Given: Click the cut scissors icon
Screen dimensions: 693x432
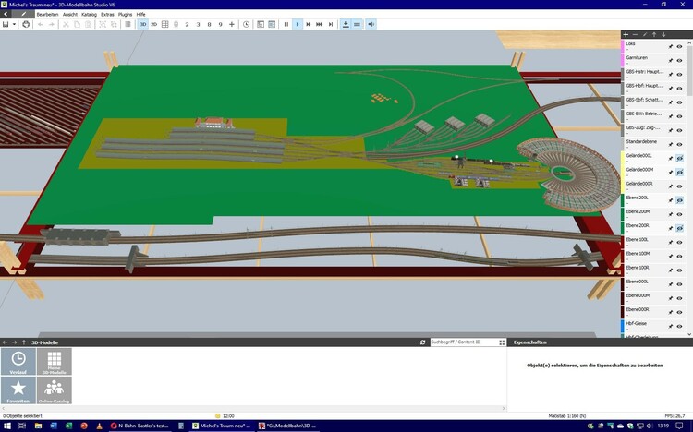Looking at the screenshot, I should (x=66, y=24).
